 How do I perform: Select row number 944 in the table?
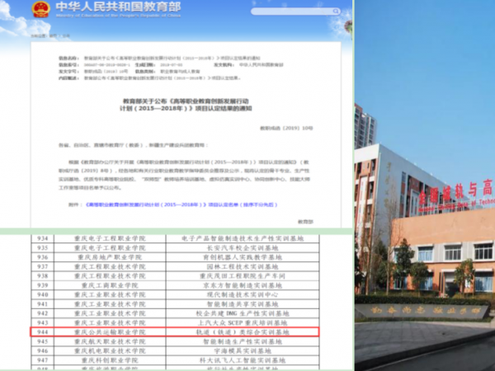point(43,332)
